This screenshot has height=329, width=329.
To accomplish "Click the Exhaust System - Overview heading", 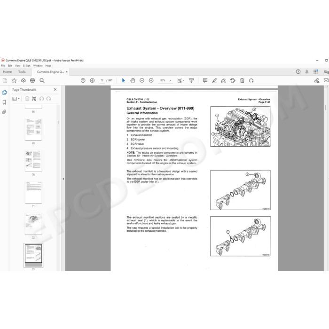I will (160, 108).
